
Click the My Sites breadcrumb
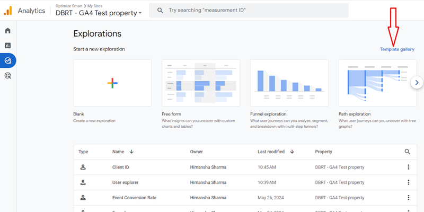[x=95, y=6]
